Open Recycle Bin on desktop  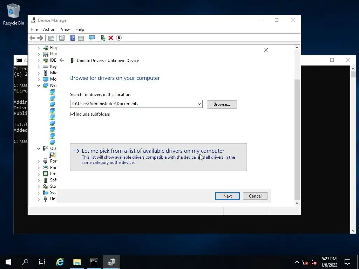coord(14,14)
